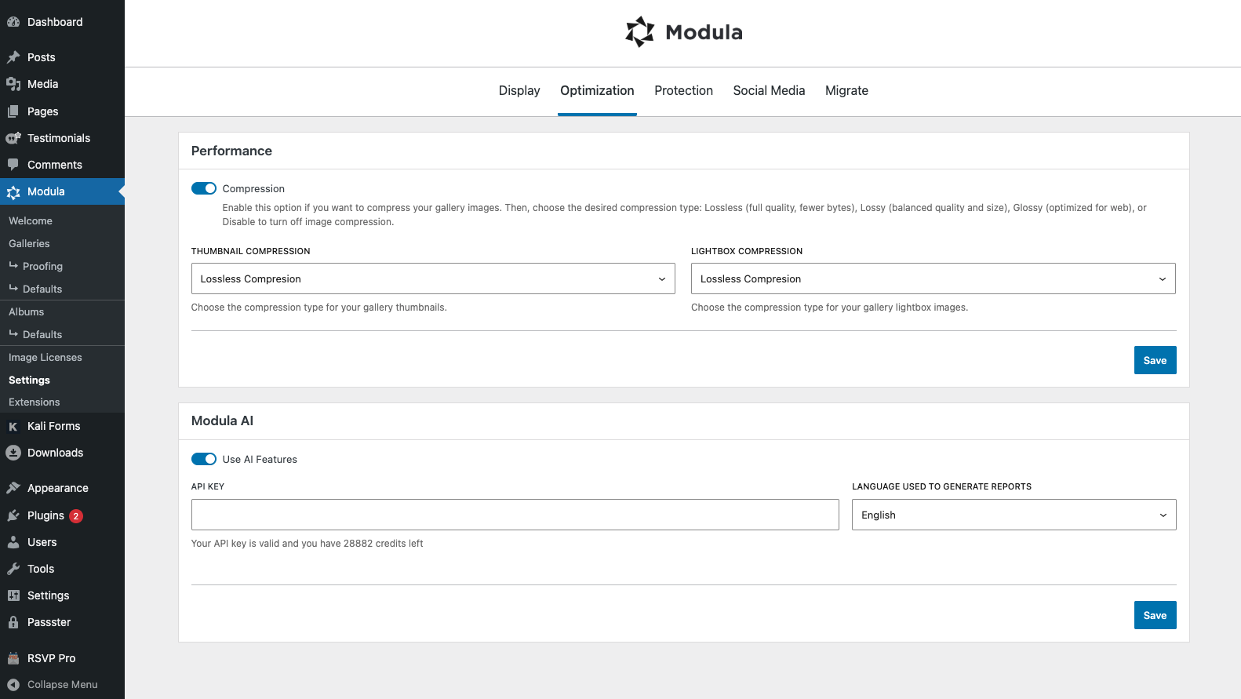Screen dimensions: 1241x699
Task: Click the Downloads arrow icon
Action: pos(13,453)
